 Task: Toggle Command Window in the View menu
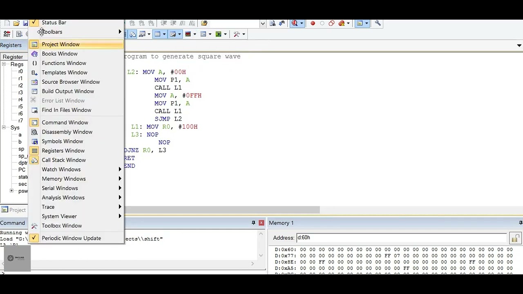coord(76,122)
